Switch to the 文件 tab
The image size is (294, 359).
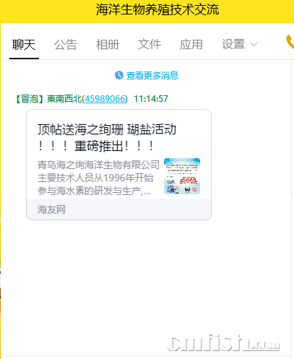click(x=150, y=45)
